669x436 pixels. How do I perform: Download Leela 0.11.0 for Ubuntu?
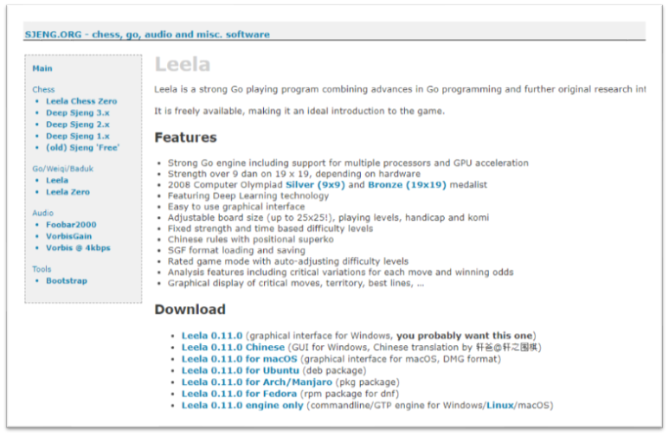click(241, 370)
